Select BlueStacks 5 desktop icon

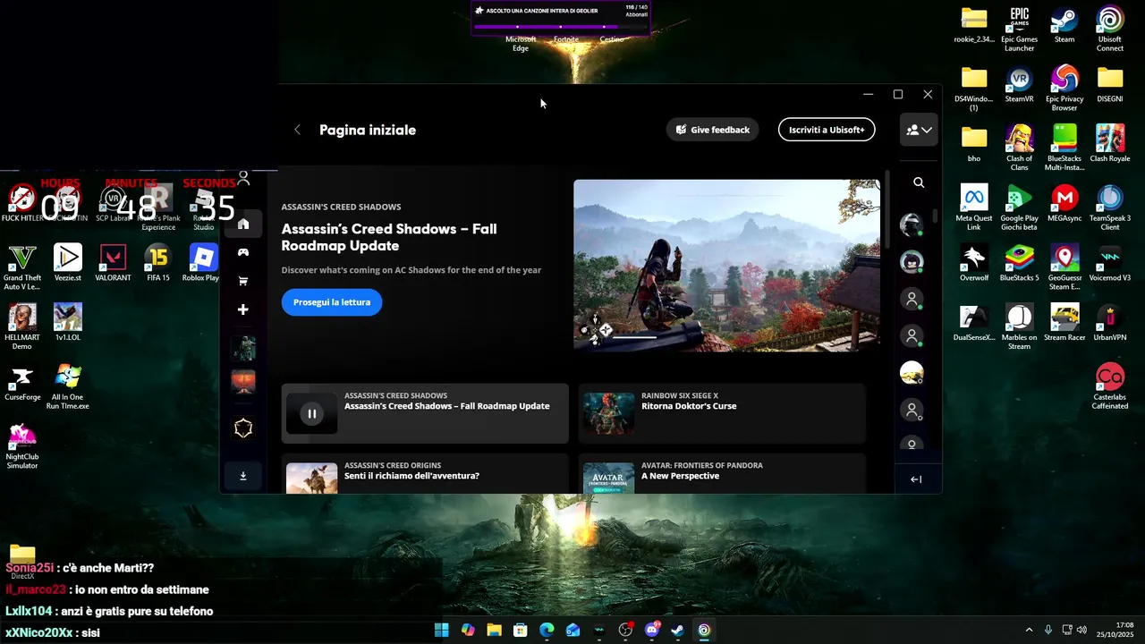click(1019, 264)
